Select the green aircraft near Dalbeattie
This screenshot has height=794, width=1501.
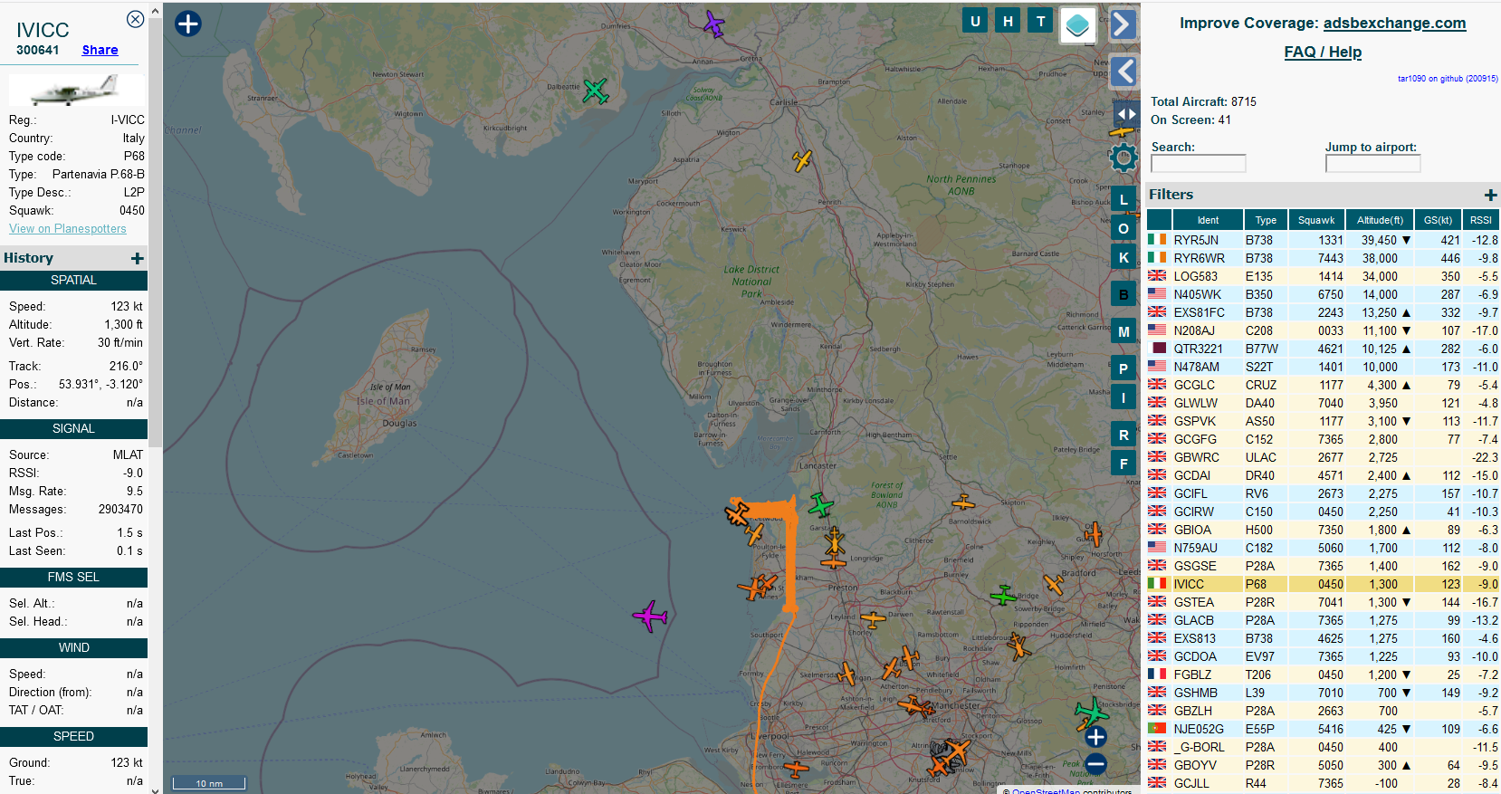[x=595, y=91]
